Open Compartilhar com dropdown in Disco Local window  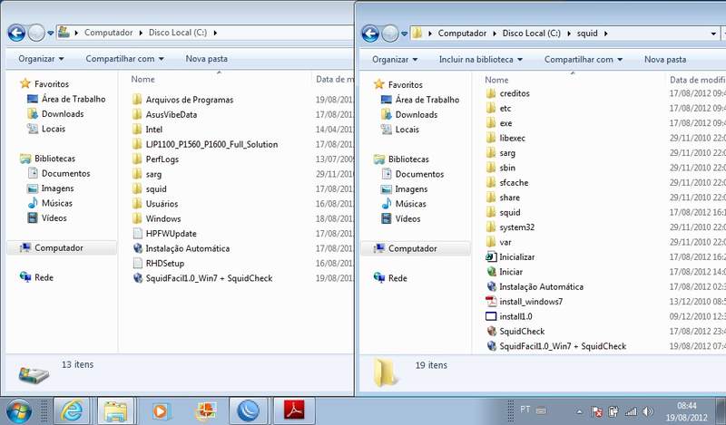point(125,59)
